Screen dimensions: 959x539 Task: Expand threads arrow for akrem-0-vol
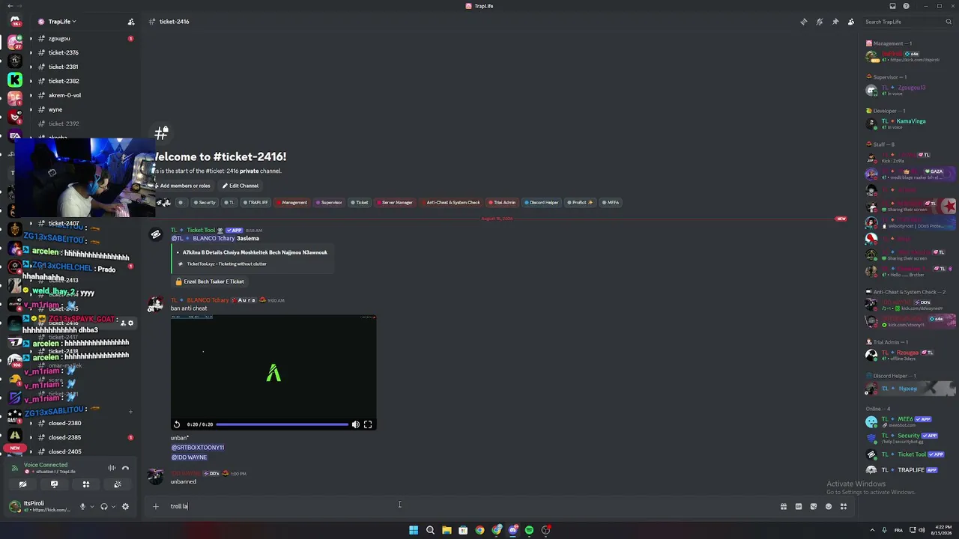[x=31, y=95]
